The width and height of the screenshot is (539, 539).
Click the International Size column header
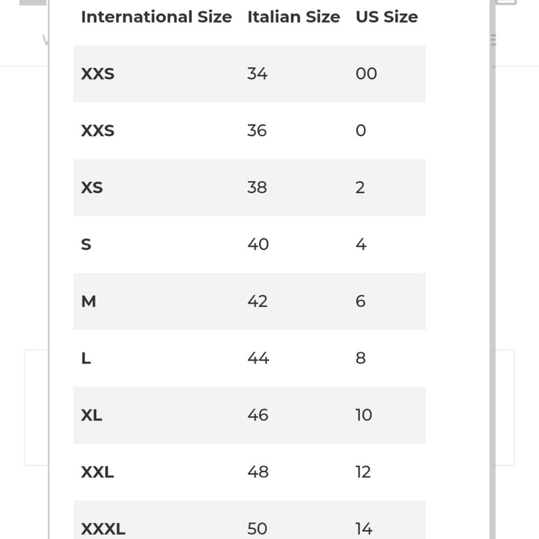[x=156, y=17]
